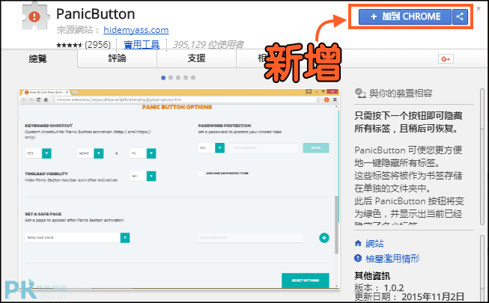This screenshot has height=303, width=489.
Task: Close the extension details dialog
Action: (x=479, y=8)
